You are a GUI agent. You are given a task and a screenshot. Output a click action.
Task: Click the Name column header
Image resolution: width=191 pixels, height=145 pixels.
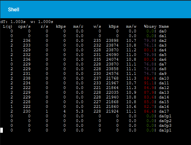[164, 26]
